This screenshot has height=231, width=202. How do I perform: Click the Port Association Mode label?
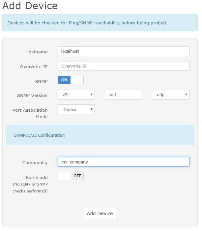30,113
